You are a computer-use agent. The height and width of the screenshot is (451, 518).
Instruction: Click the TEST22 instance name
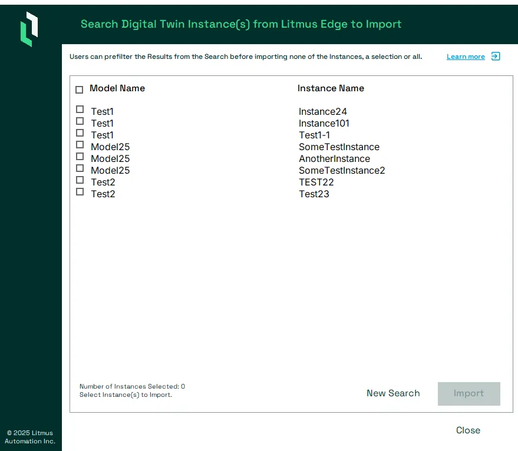(316, 183)
